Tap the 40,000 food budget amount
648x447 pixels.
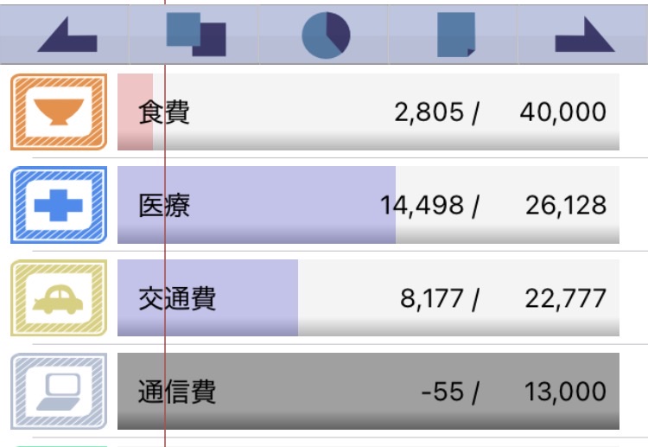(563, 112)
